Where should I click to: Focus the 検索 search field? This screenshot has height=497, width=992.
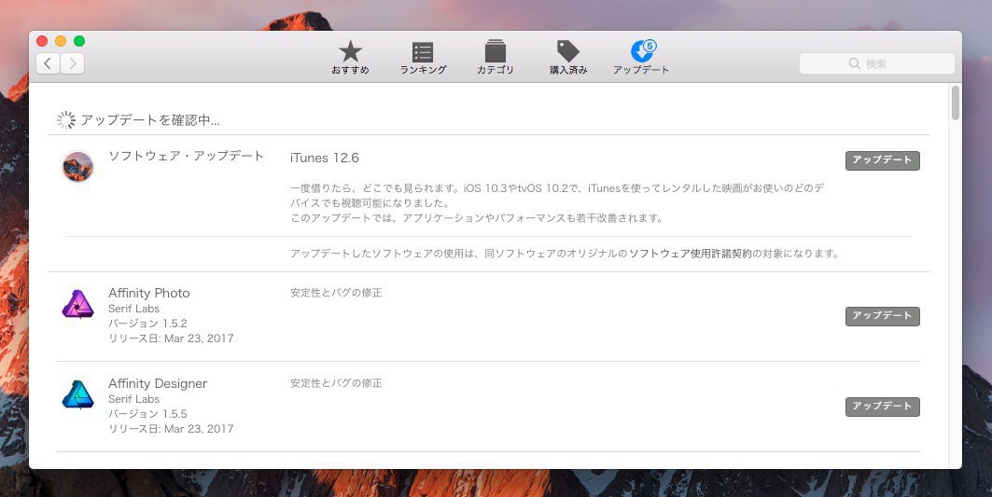[x=877, y=63]
